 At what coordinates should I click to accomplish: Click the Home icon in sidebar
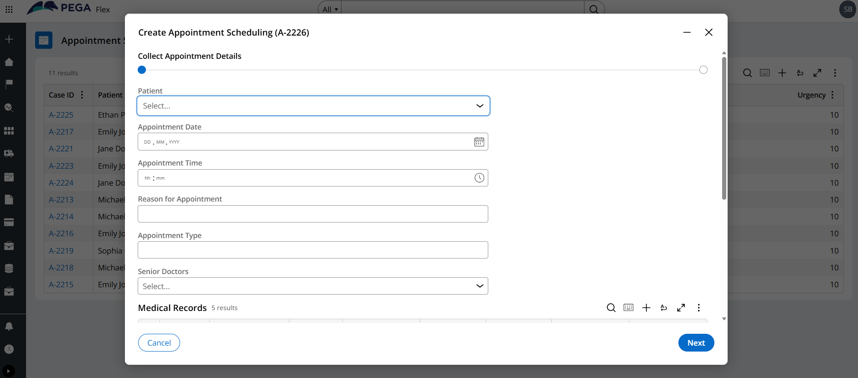[9, 62]
